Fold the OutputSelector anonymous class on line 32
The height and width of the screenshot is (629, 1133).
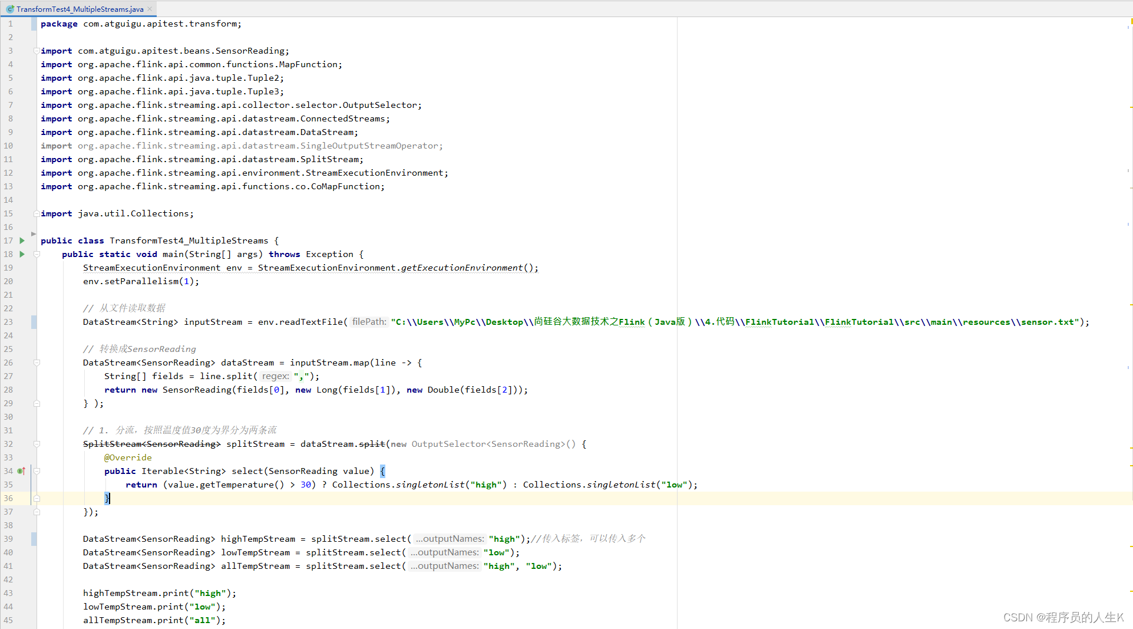point(37,444)
